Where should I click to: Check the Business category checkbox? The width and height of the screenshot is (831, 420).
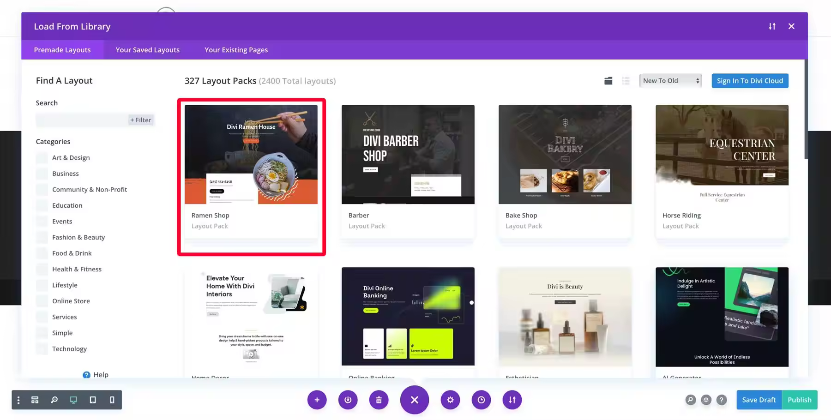(x=42, y=174)
